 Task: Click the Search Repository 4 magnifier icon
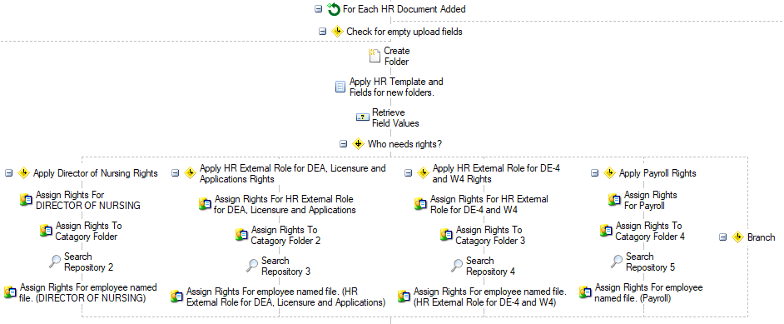pos(457,266)
